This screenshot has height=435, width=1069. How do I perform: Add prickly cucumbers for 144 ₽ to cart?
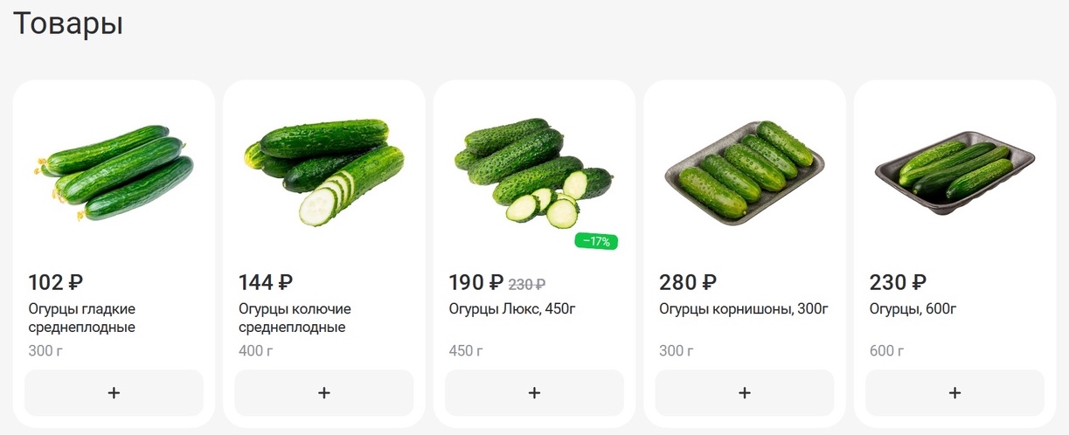click(323, 393)
